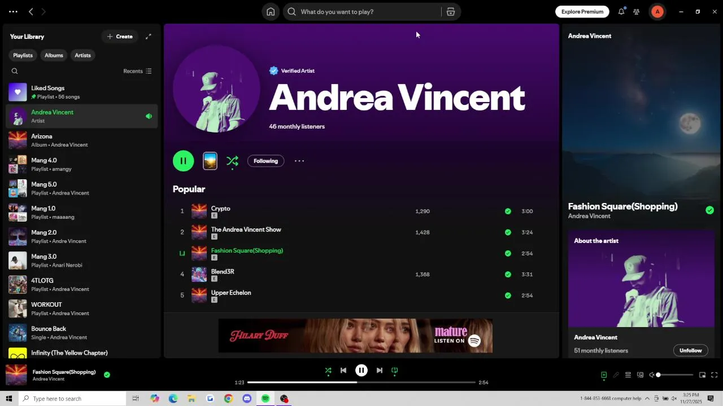Screen dimensions: 723x406
Task: Toggle the artist page shuffle icon
Action: tap(232, 161)
